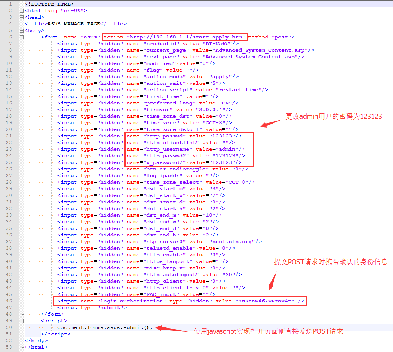Collapse the head tag fold marker
393x352 pixels.
point(22,17)
